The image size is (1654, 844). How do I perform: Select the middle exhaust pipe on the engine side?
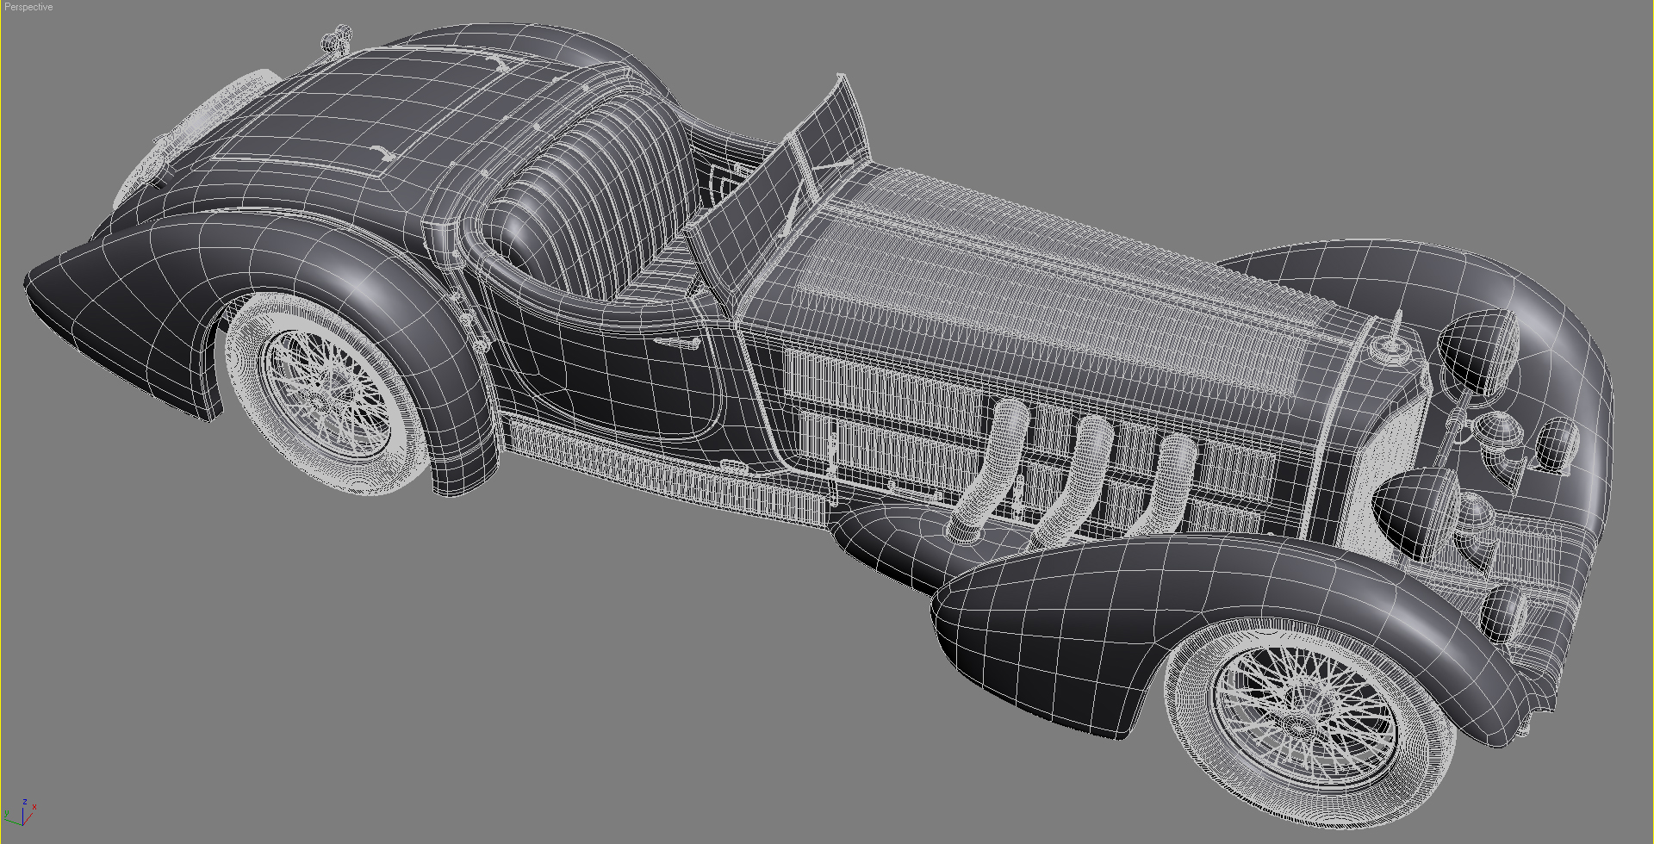tap(1073, 481)
